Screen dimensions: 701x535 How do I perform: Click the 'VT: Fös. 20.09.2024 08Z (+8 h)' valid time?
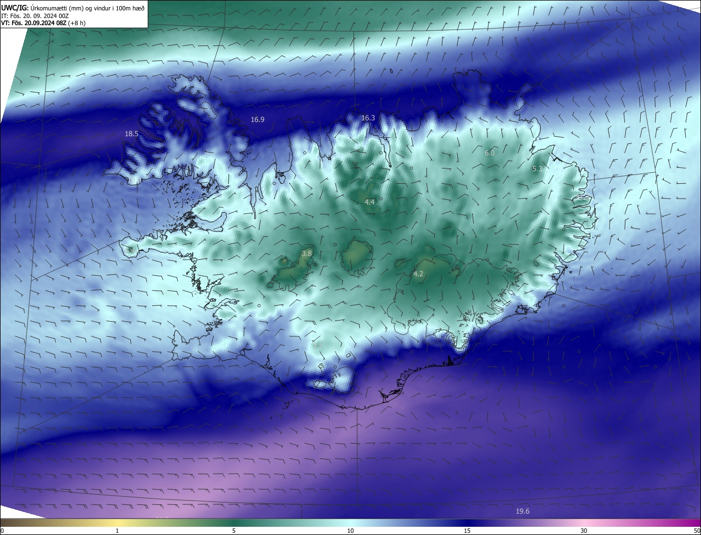pyautogui.click(x=43, y=23)
